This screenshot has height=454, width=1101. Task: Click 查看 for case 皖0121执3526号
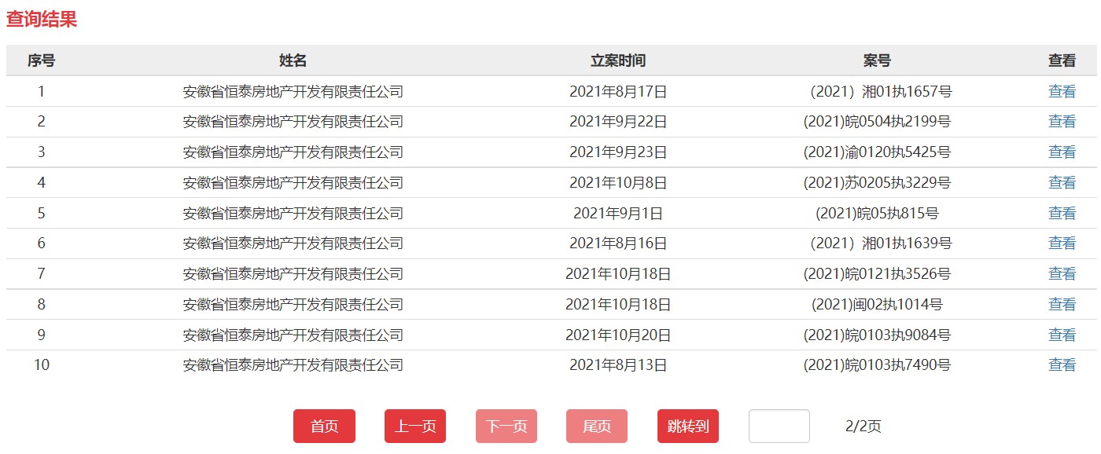(1062, 274)
